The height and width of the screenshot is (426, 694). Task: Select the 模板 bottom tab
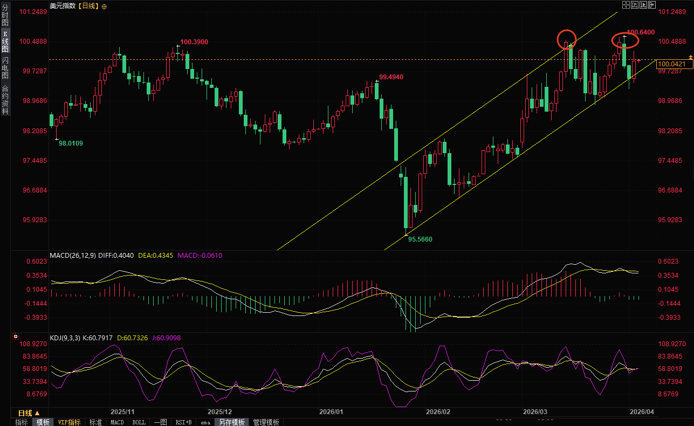tap(43, 422)
